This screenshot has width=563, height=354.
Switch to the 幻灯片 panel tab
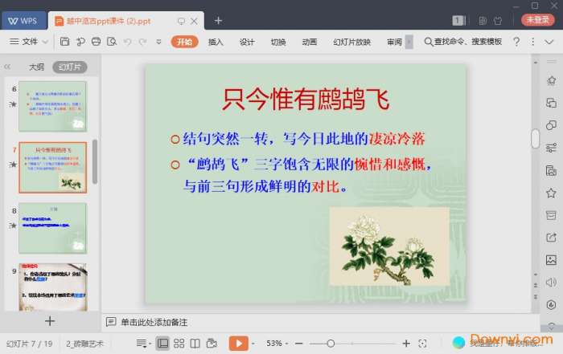[70, 67]
